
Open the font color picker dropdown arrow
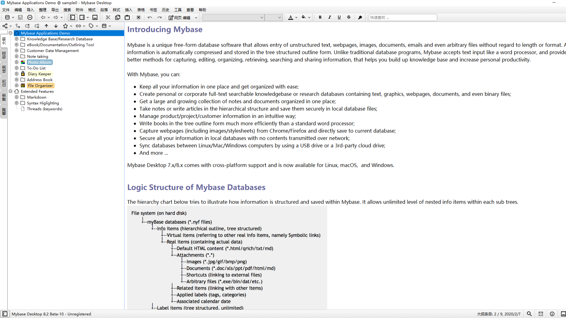pyautogui.click(x=297, y=17)
